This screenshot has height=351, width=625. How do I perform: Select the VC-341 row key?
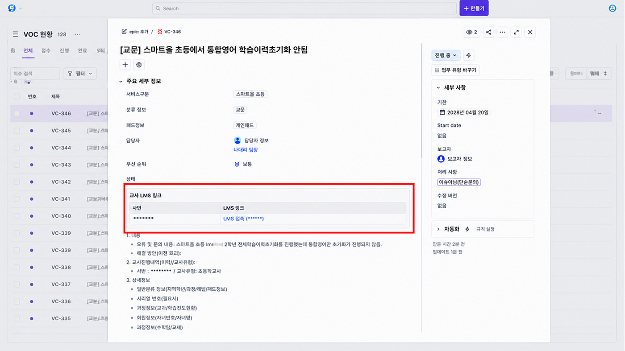61,199
